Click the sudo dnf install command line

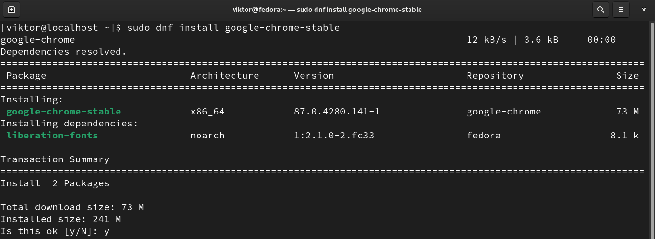[233, 28]
